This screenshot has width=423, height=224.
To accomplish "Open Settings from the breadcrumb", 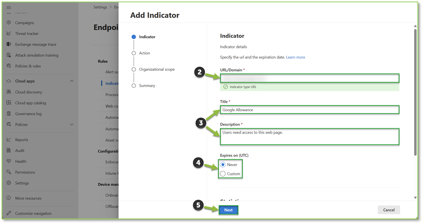I will (x=100, y=7).
